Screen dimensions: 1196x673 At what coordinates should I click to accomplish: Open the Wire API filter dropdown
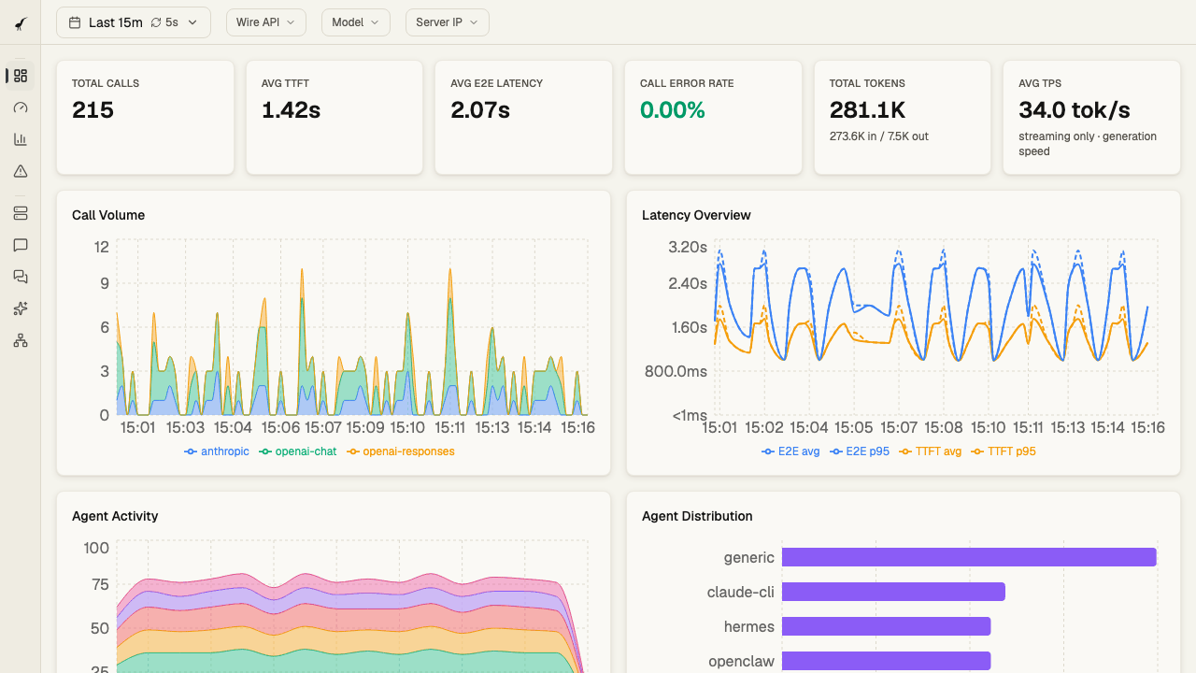point(266,22)
